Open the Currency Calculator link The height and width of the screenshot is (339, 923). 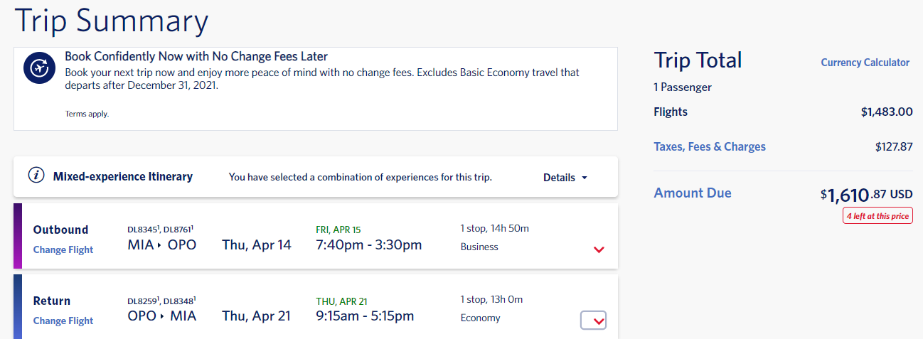pyautogui.click(x=865, y=63)
